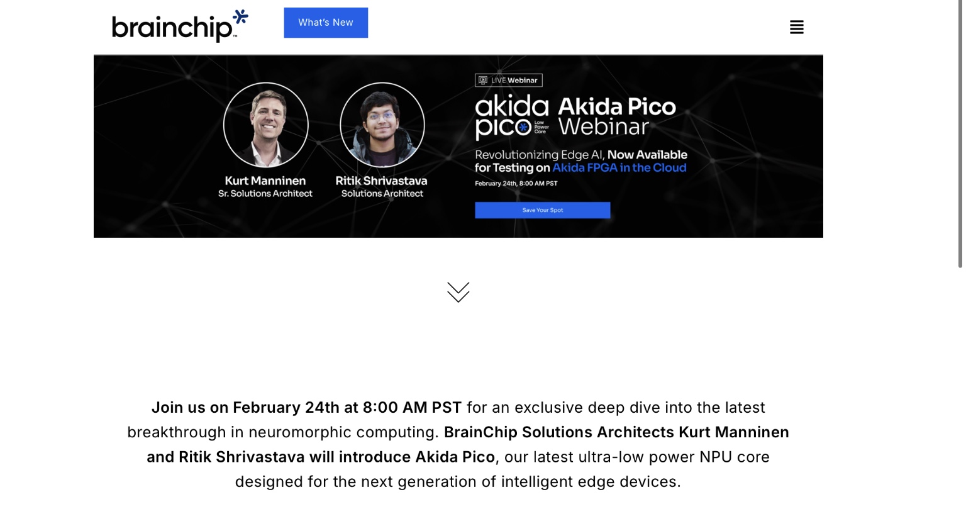Open the hamburger menu
Image resolution: width=966 pixels, height=526 pixels.
click(x=796, y=27)
